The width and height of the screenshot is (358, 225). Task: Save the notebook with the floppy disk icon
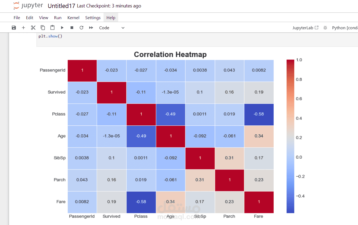(14, 28)
